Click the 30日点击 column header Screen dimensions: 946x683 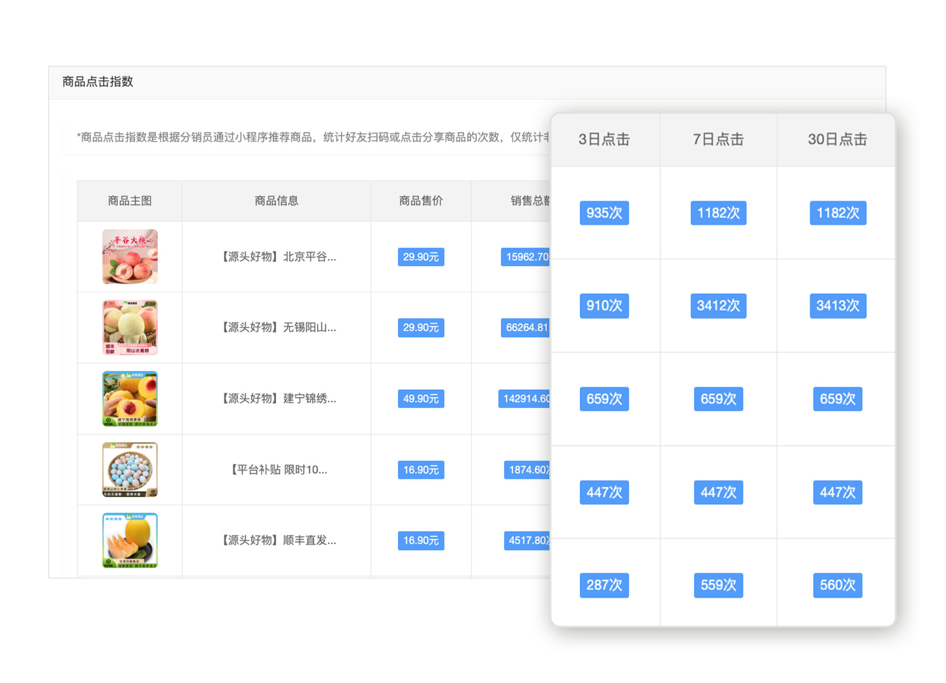(x=837, y=139)
